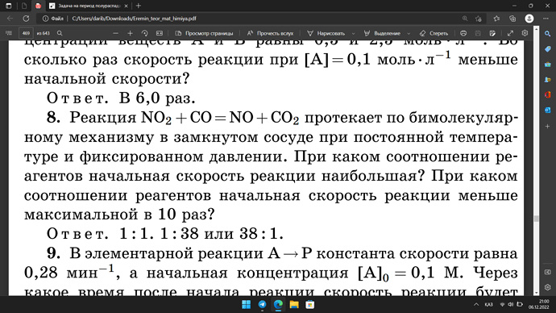Screen dimensions: 556x313
Task: Open the PDF search magnifier
Action: [60, 33]
